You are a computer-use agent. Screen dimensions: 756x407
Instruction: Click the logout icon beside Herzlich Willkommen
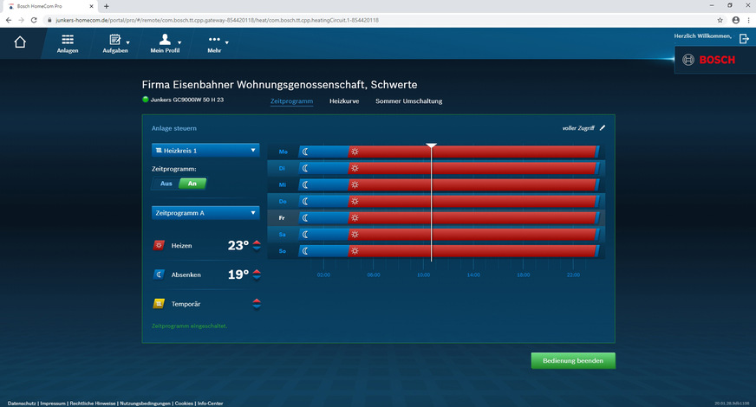tap(744, 39)
